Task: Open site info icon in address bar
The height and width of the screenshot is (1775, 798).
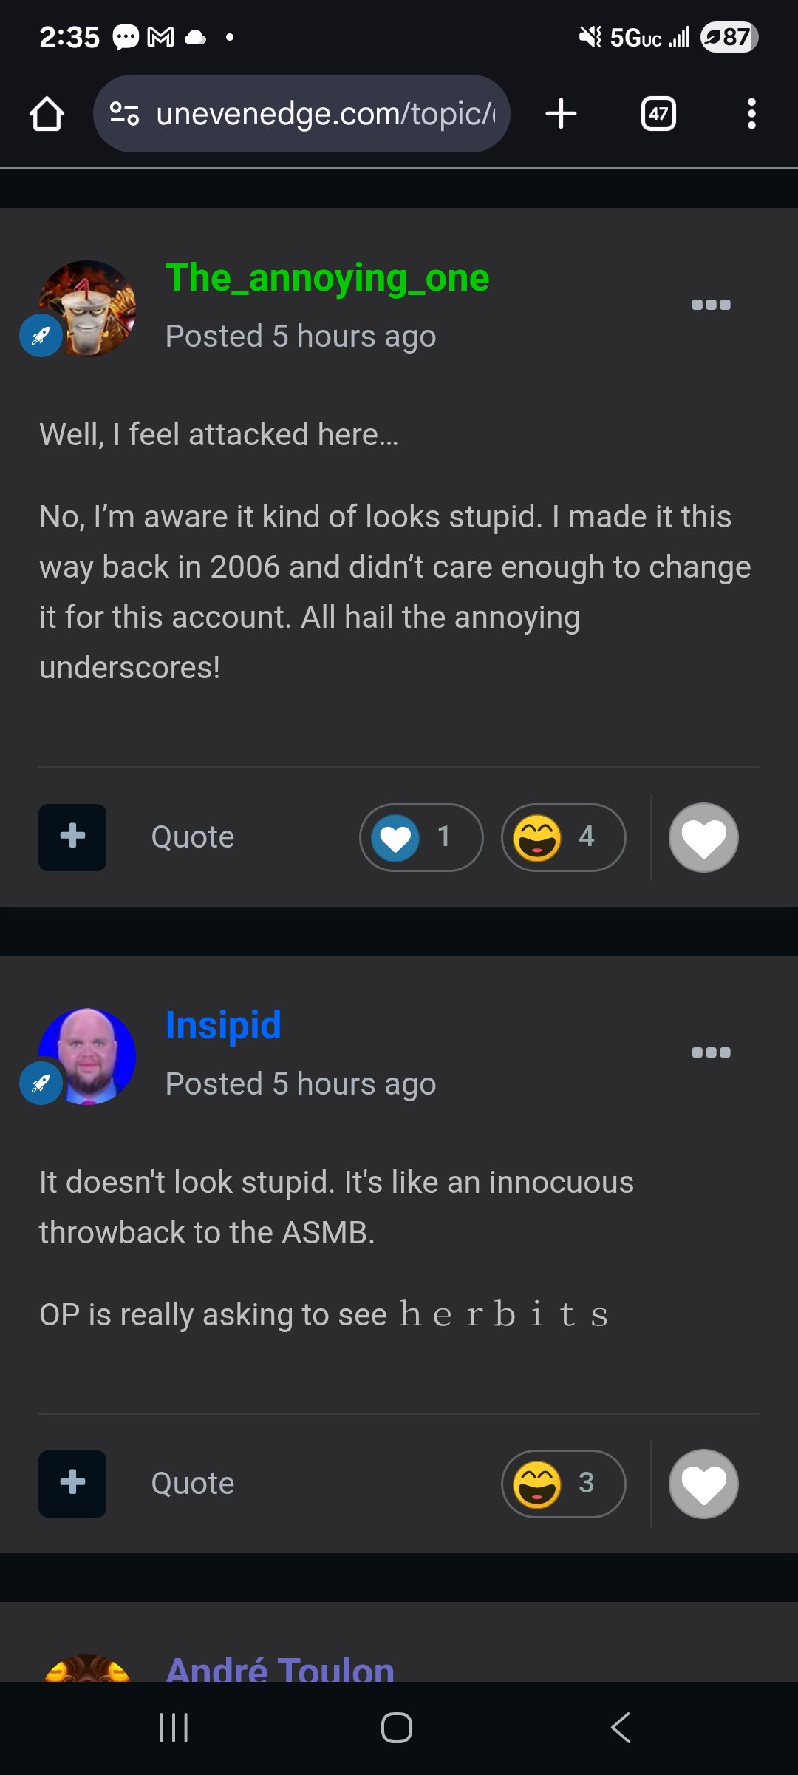Action: click(x=124, y=114)
